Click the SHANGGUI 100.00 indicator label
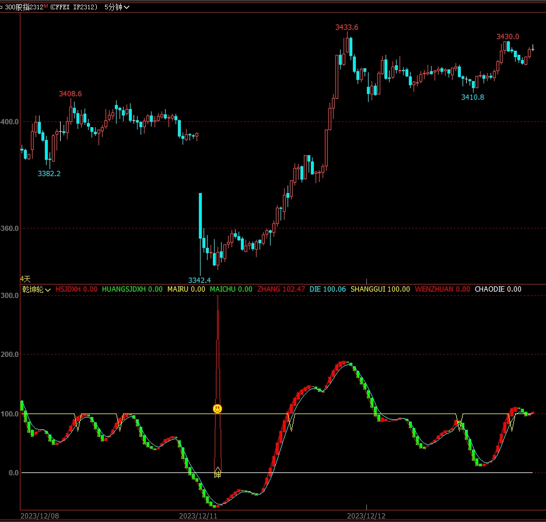The image size is (546, 522). (x=380, y=289)
